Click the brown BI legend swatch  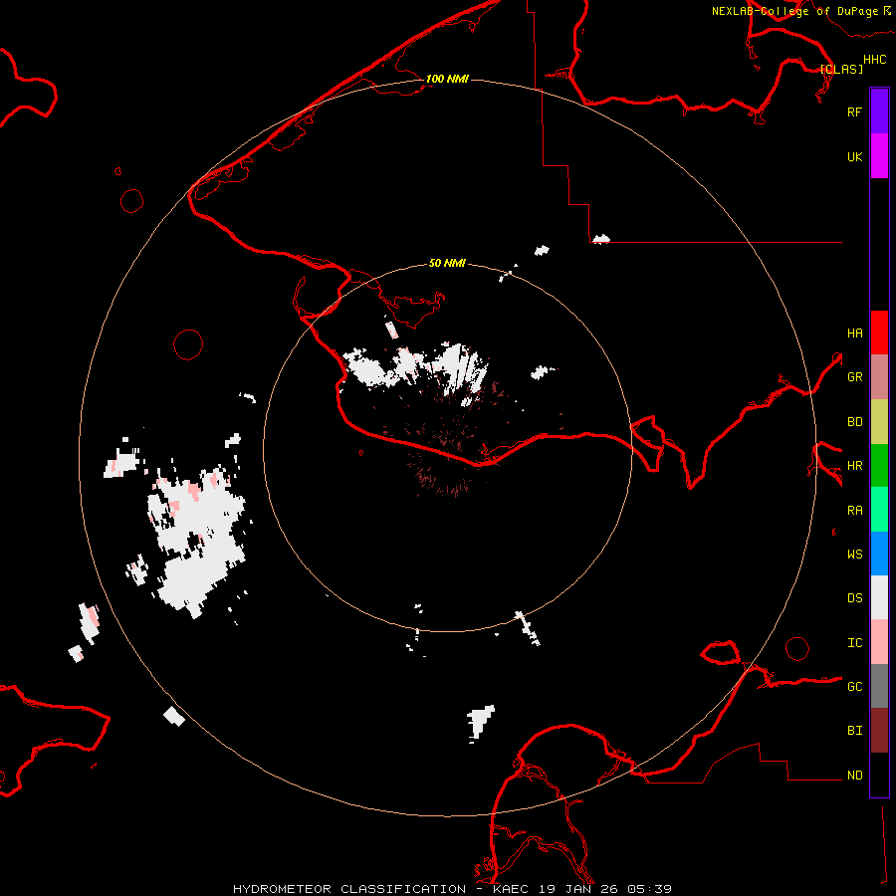pos(879,730)
